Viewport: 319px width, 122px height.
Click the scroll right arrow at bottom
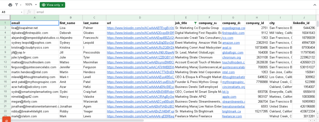(314, 120)
